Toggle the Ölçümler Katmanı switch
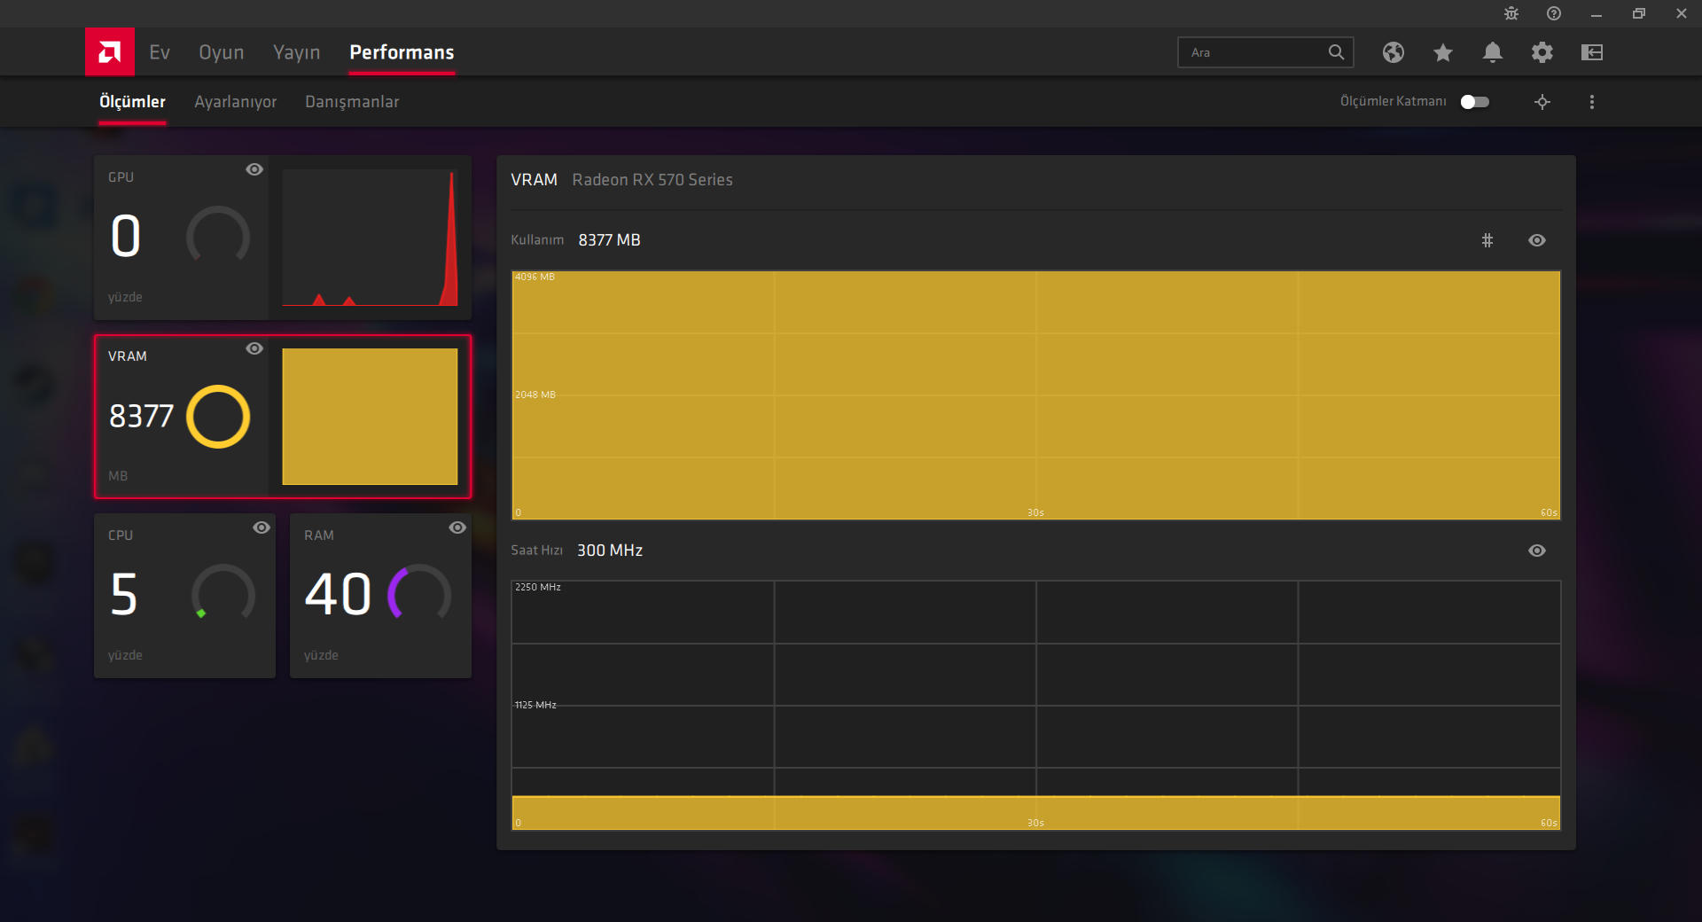This screenshot has height=922, width=1702. coord(1475,102)
